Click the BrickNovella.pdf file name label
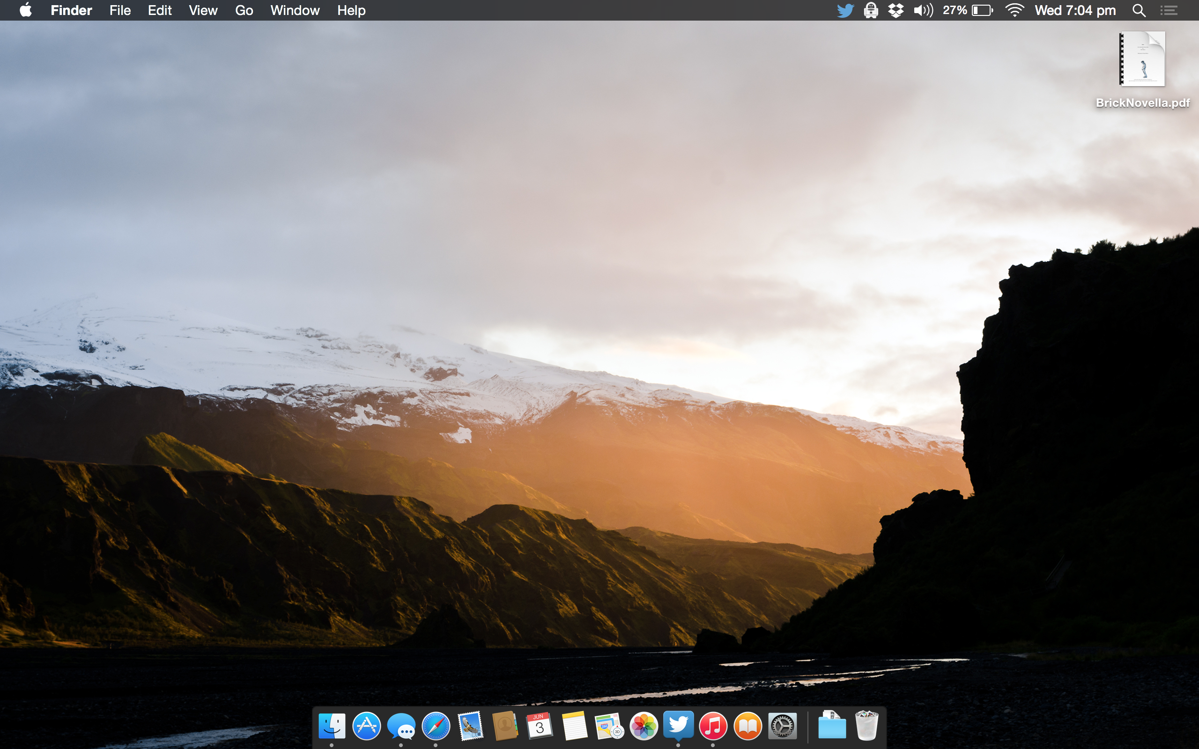The height and width of the screenshot is (749, 1199). pos(1142,103)
